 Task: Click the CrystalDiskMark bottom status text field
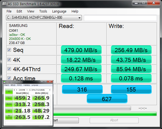coord(28,123)
